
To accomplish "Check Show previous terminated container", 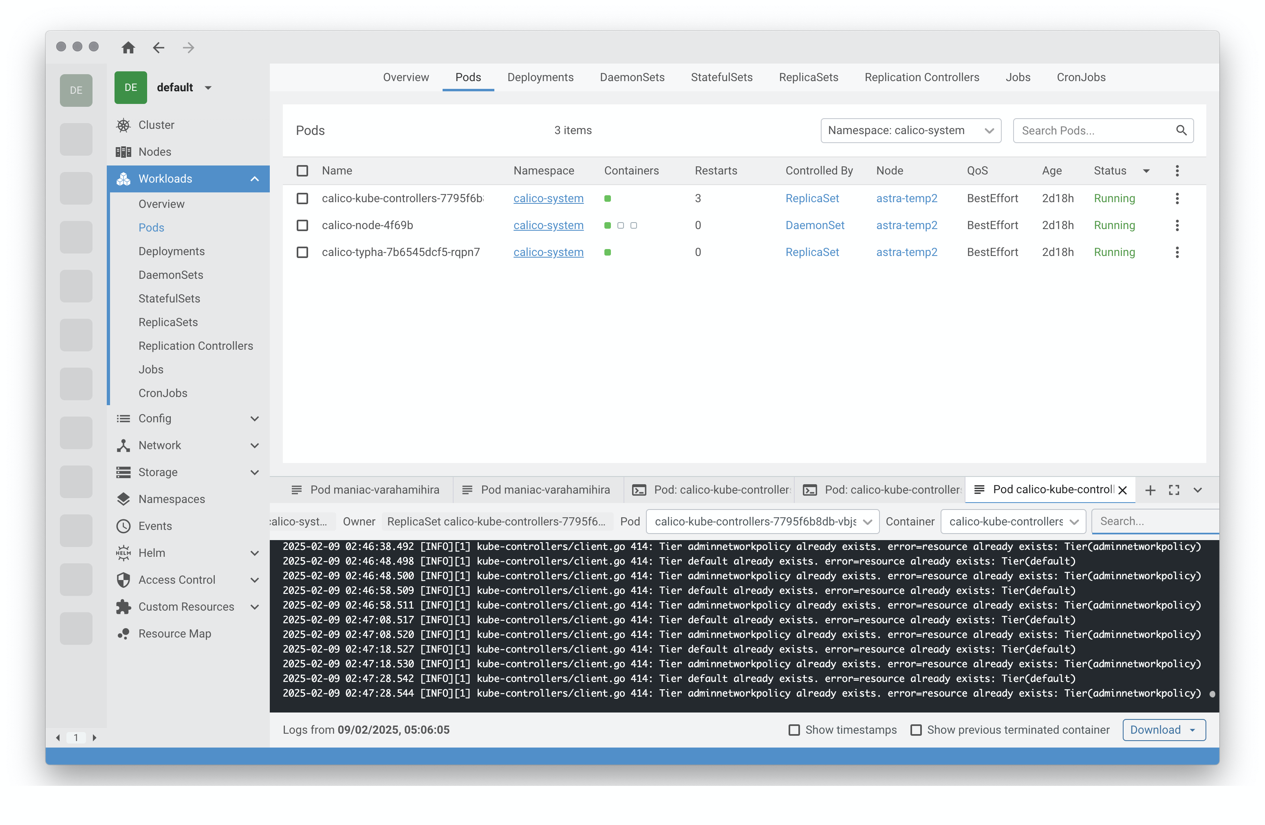I will click(x=916, y=730).
